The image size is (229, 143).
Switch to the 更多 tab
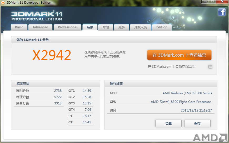[x=121, y=27]
